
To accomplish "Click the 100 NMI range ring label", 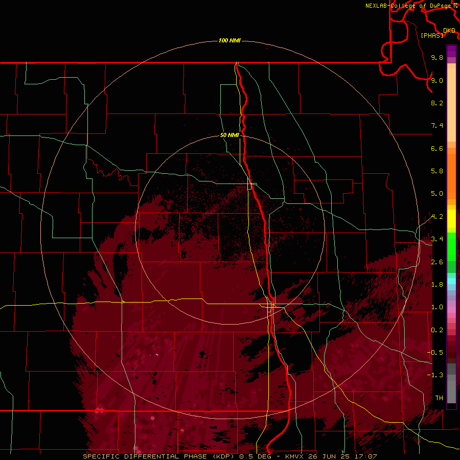I will [x=229, y=40].
